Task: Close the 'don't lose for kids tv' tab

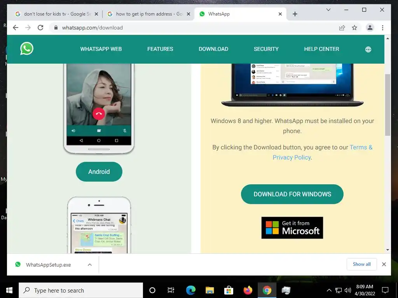Action: pos(96,14)
